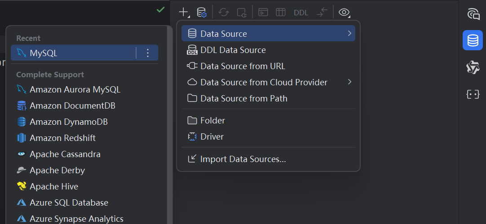Select Amazon DynamoDB
The image size is (486, 224).
[84, 122]
